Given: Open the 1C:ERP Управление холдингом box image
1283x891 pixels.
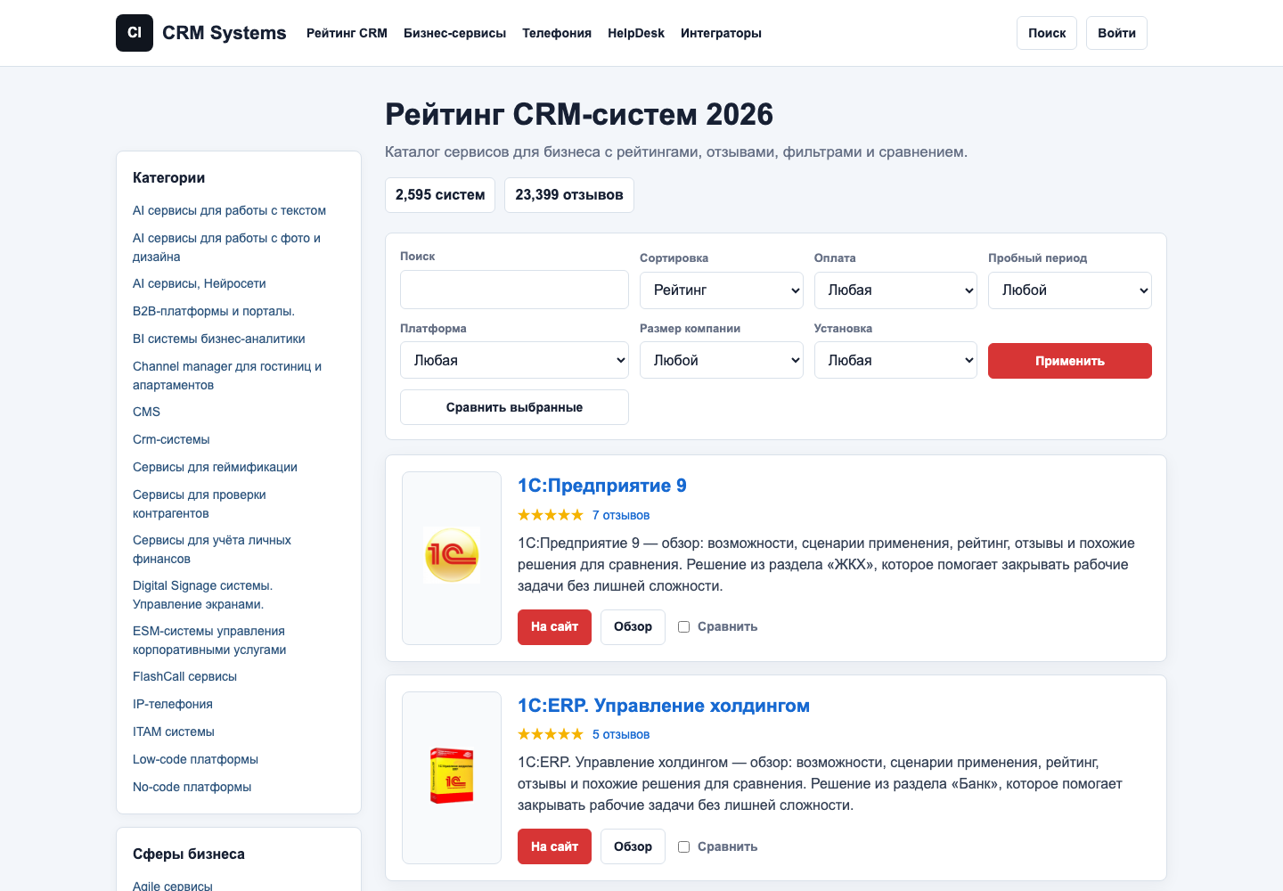Looking at the screenshot, I should point(452,777).
